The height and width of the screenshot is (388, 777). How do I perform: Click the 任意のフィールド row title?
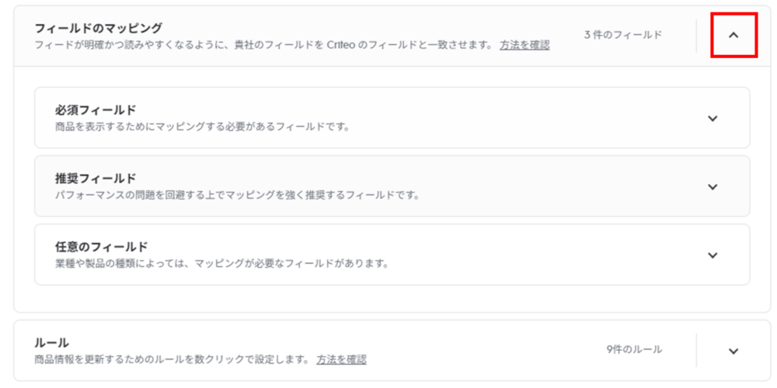(102, 247)
